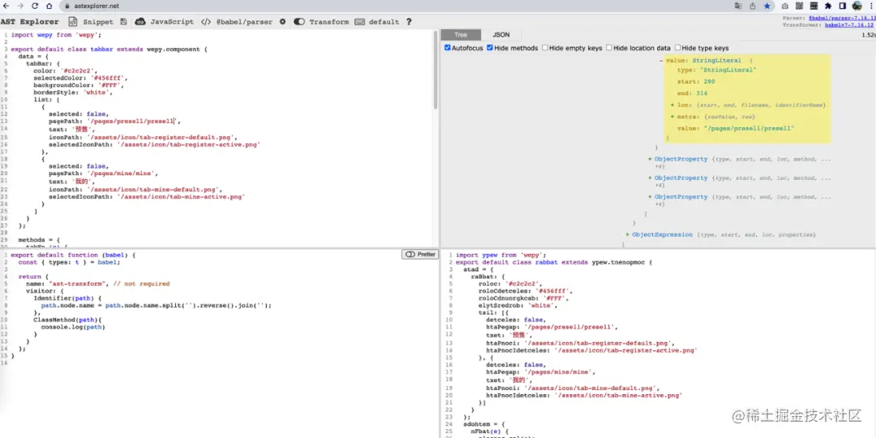Click the translate page icon
The height and width of the screenshot is (438, 876).
738,6
